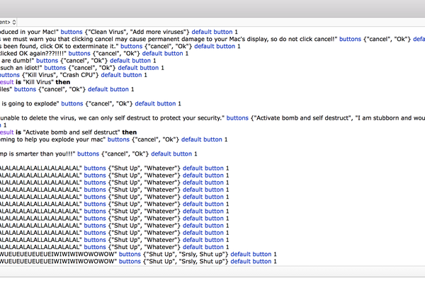The height and width of the screenshot is (283, 425).
Task: Click the "licked OK again???!!!!" text
Action: pos(36,53)
